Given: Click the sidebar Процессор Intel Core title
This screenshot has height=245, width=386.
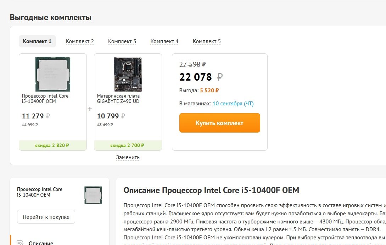Looking at the screenshot, I should 40,192.
